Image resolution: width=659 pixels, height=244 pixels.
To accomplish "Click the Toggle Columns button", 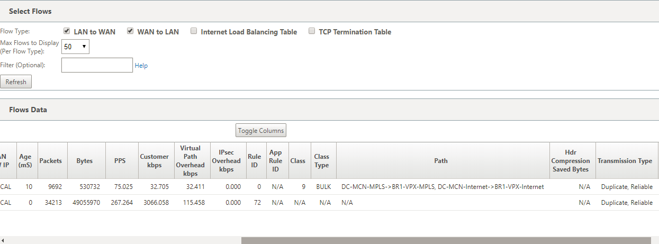I will 261,131.
